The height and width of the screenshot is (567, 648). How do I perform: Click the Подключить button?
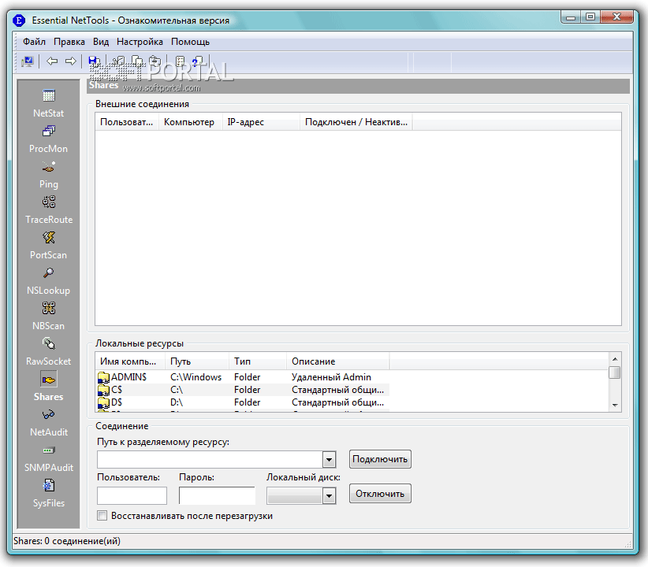click(x=380, y=459)
